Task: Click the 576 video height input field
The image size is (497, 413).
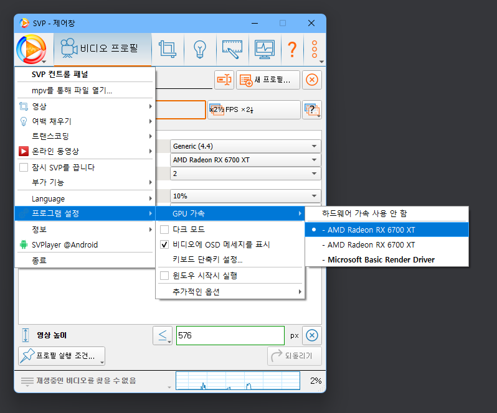Action: (x=230, y=335)
